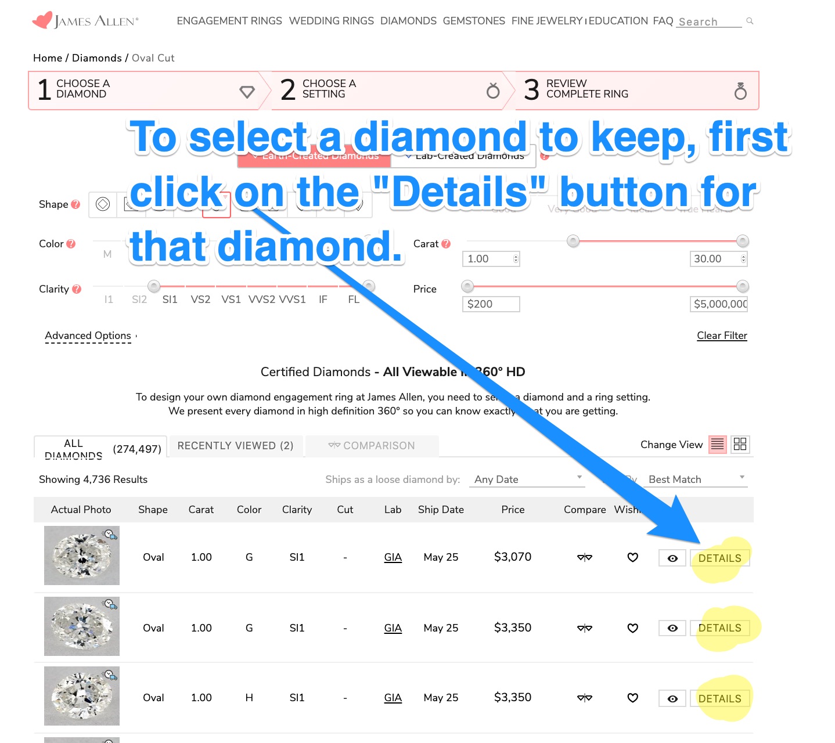The height and width of the screenshot is (743, 835).
Task: Click the Clarity help question mark
Action: (77, 289)
